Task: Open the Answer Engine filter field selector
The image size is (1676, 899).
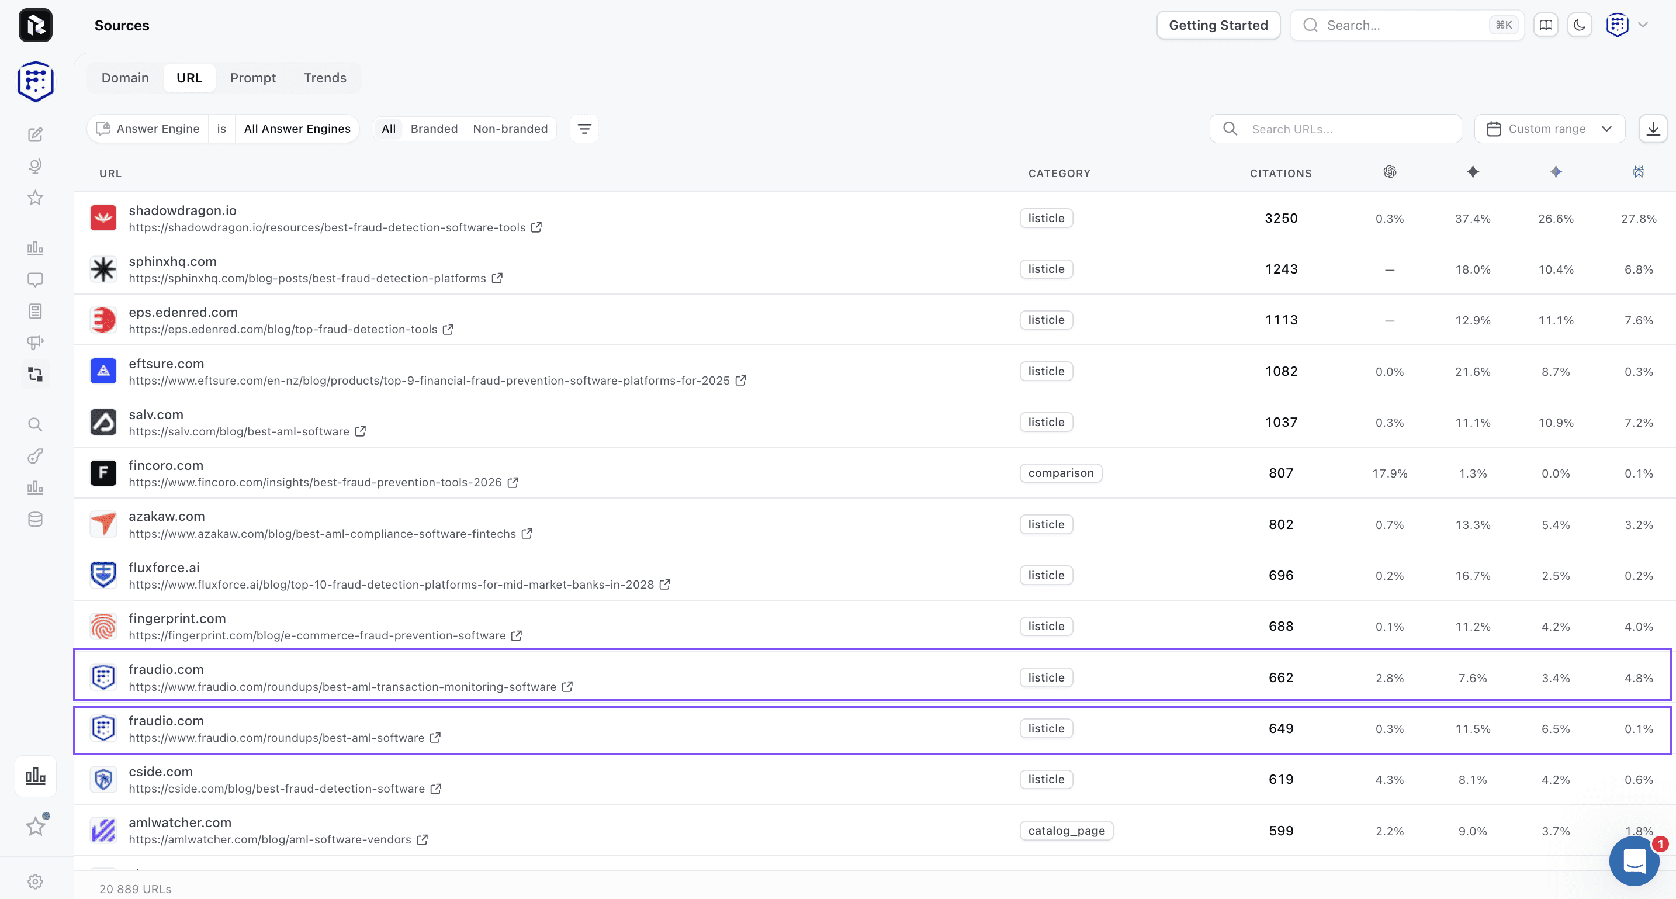Action: 148,129
